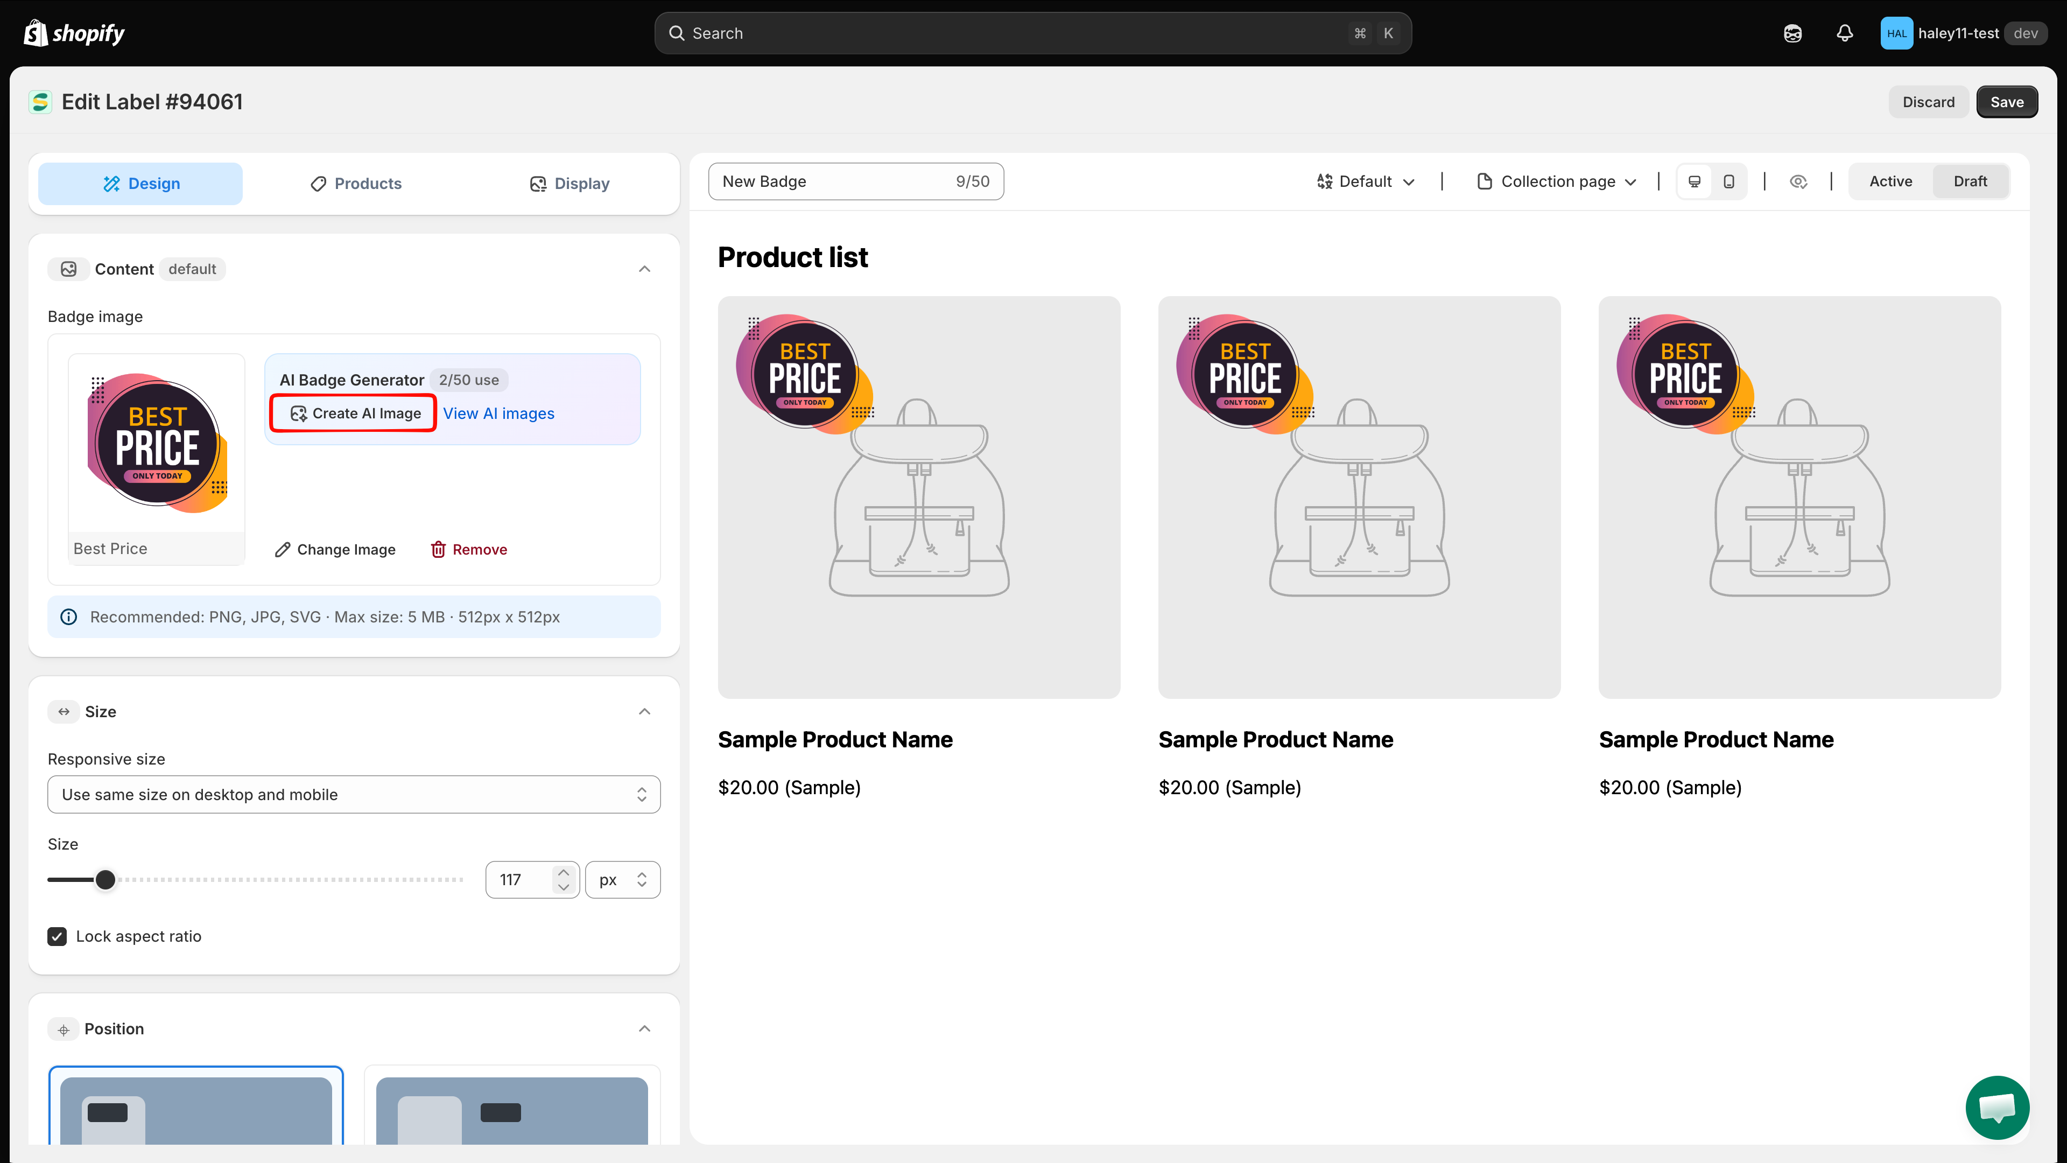Screen dimensions: 2067x1163
Task: Click the Shopify logo
Action: [x=75, y=33]
